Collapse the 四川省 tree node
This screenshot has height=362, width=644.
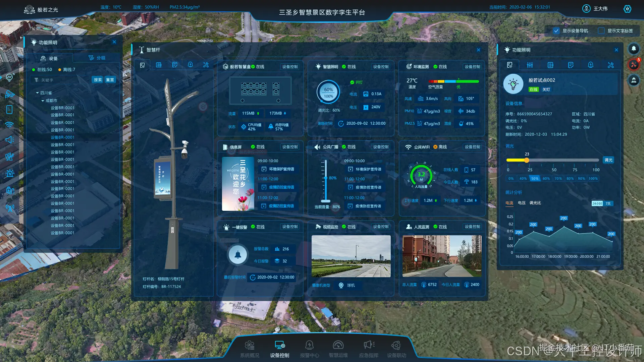tap(37, 93)
